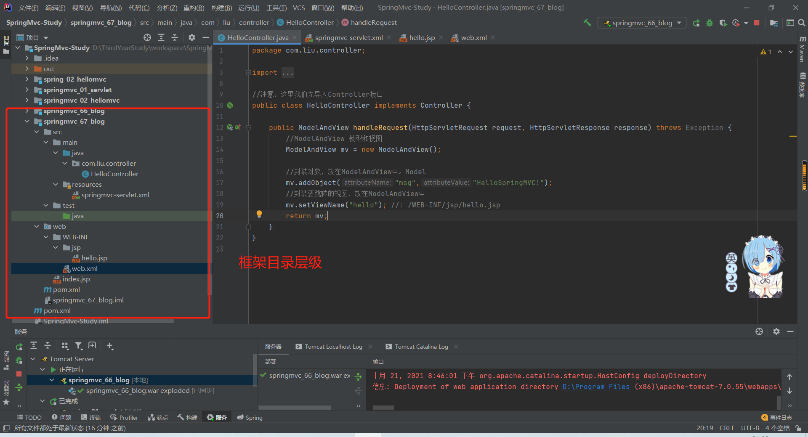Go to next highlighted error arrow
Screen dimensions: 808x437
tap(791, 52)
